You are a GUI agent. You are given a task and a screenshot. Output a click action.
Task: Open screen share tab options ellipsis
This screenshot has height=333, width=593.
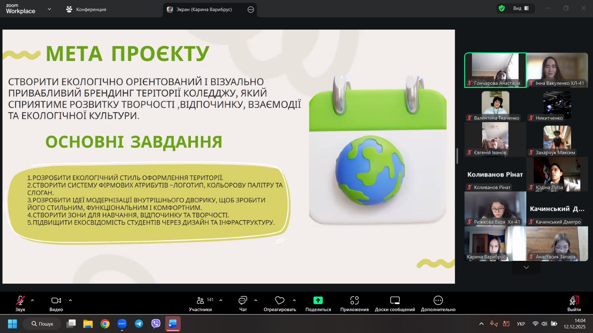tap(251, 10)
